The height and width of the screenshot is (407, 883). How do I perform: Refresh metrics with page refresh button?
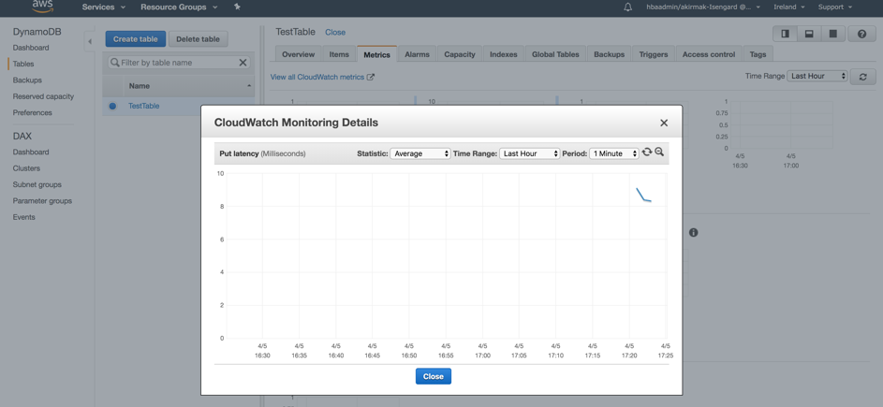862,77
